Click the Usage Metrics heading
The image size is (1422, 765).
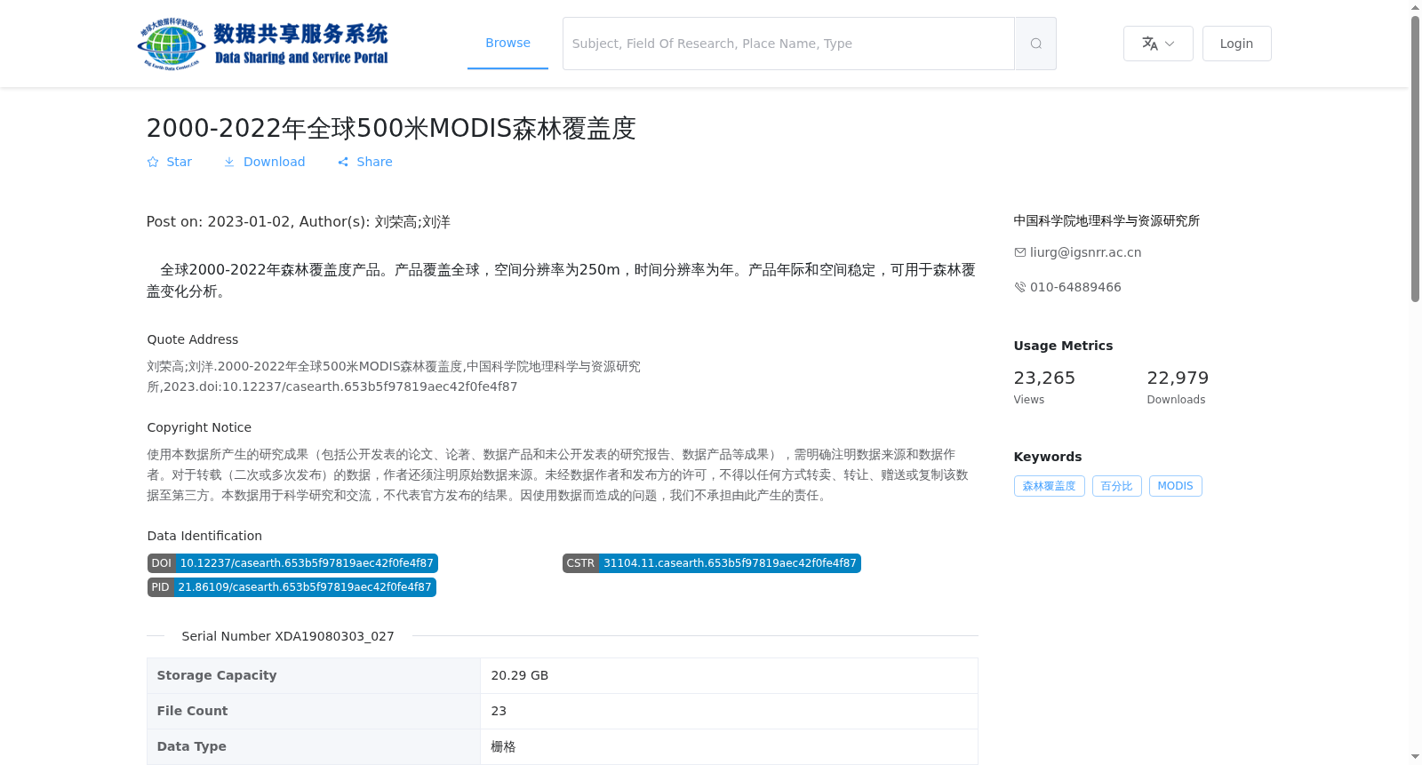pyautogui.click(x=1063, y=346)
